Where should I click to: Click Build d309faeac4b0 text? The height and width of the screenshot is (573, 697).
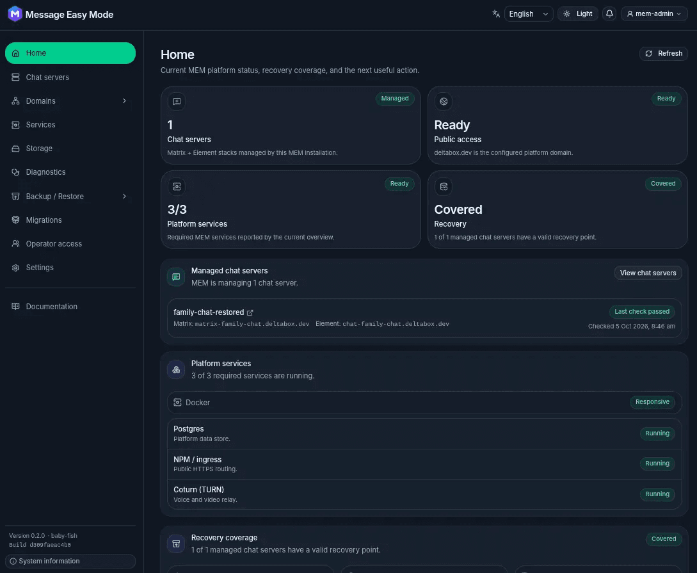40,545
